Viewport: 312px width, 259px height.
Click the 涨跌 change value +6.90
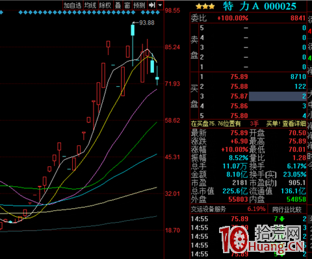pyautogui.click(x=239, y=141)
